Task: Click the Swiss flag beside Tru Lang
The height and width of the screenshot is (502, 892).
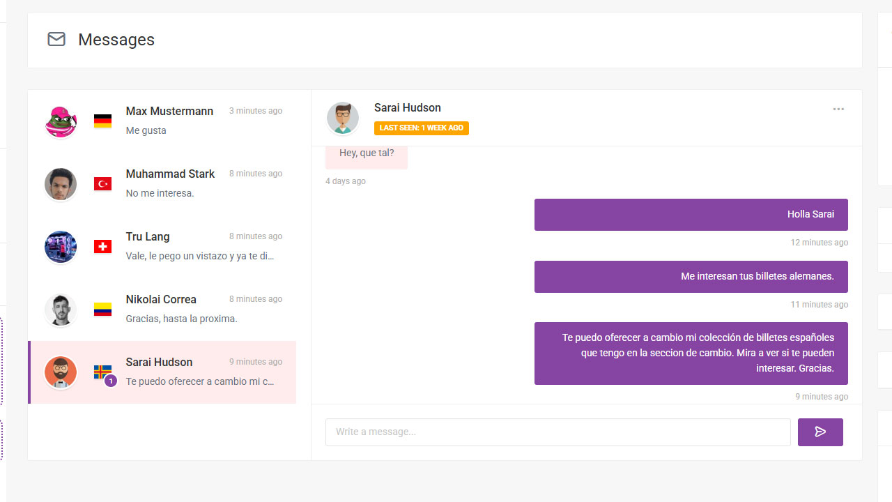Action: [103, 247]
